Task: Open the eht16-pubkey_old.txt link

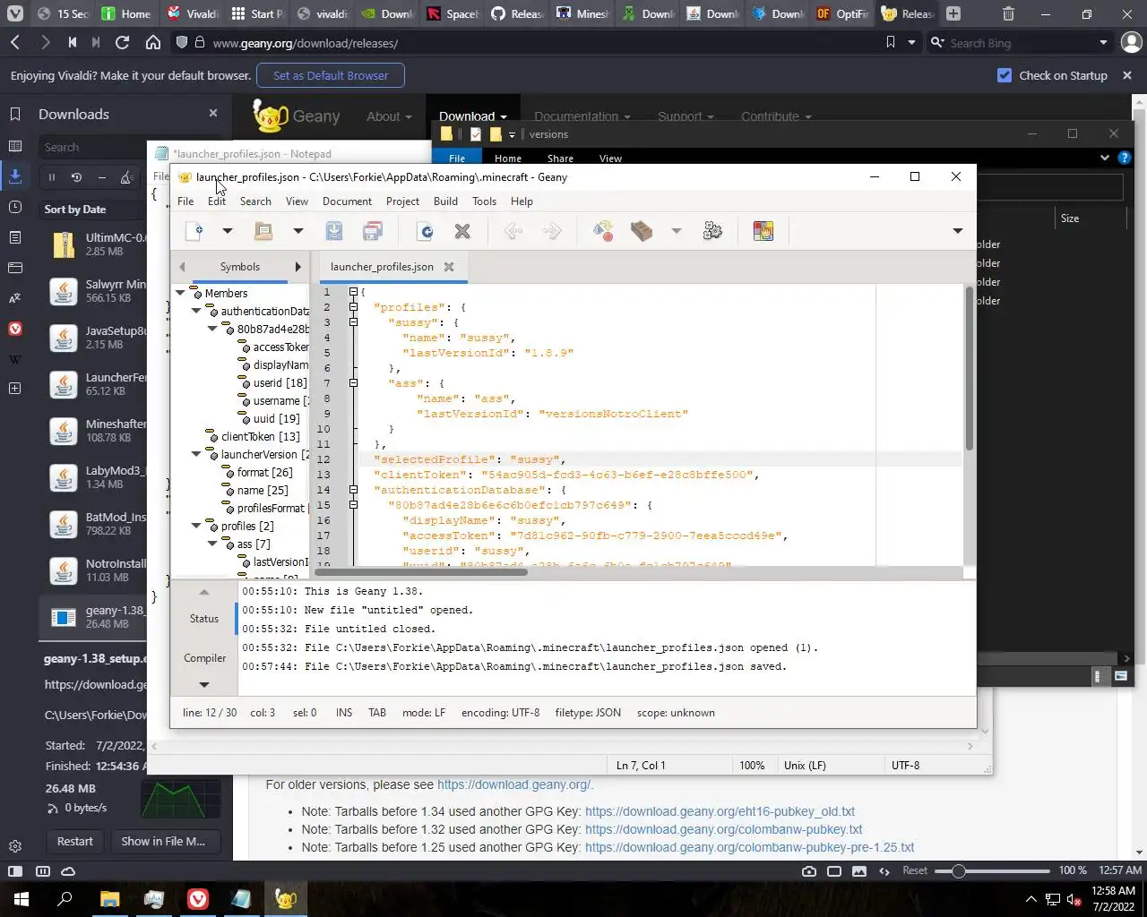Action: (x=720, y=811)
